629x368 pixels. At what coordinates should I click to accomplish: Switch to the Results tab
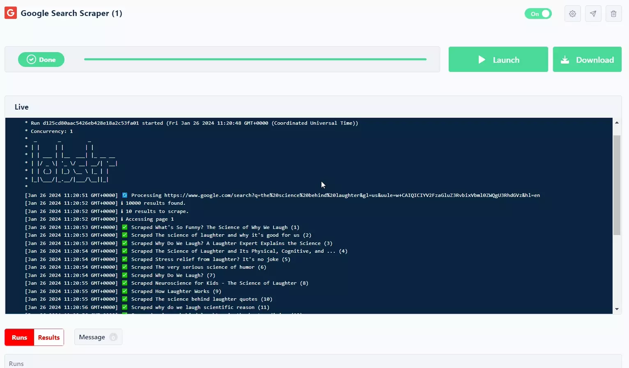tap(48, 337)
